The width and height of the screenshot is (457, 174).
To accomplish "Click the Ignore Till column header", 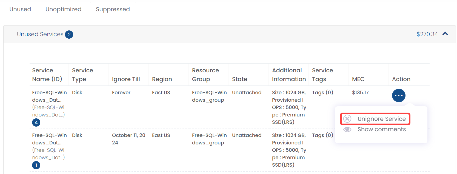I will (x=126, y=79).
